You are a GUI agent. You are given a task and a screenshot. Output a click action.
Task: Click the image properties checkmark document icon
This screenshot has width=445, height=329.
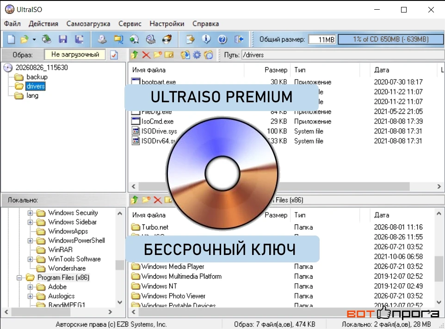point(114,55)
